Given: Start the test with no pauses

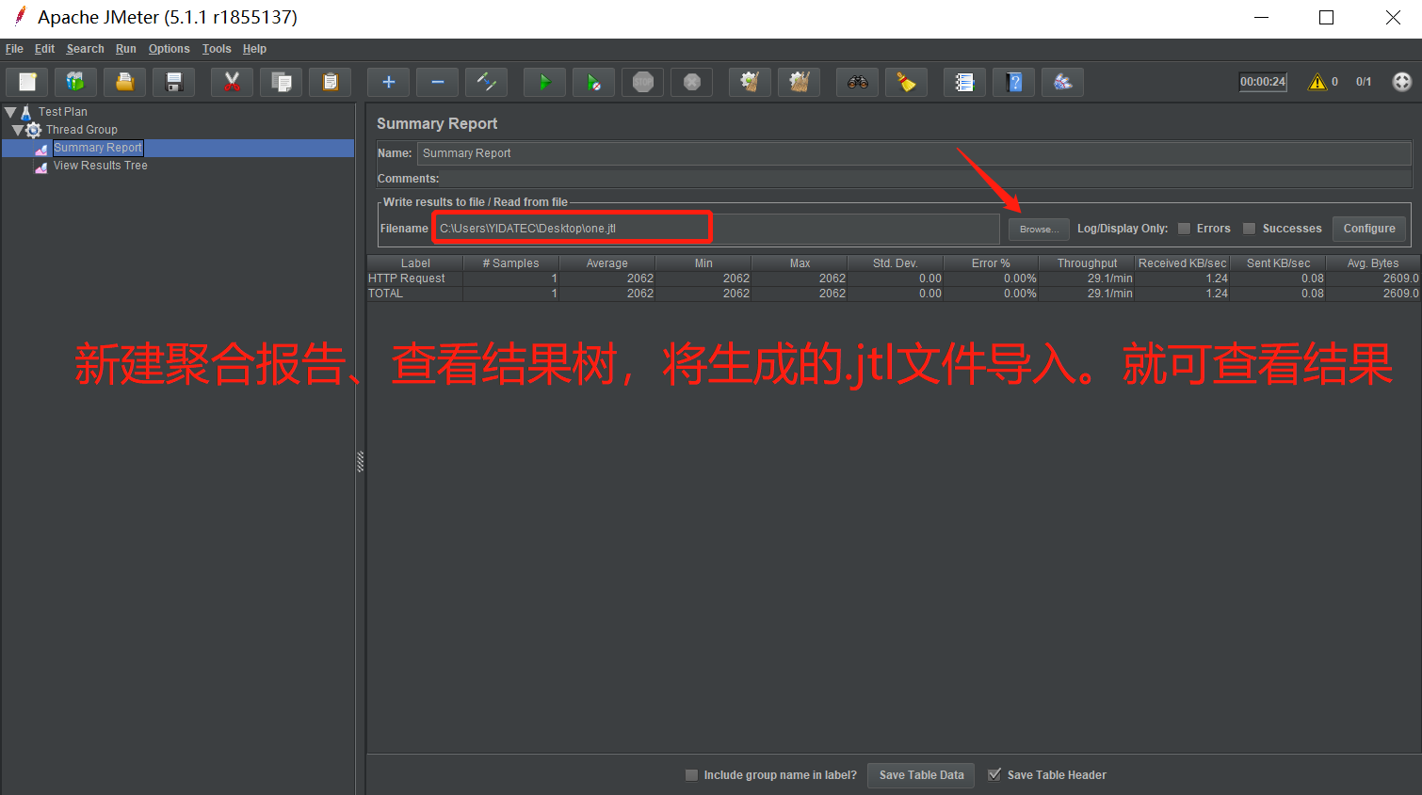Looking at the screenshot, I should point(593,82).
